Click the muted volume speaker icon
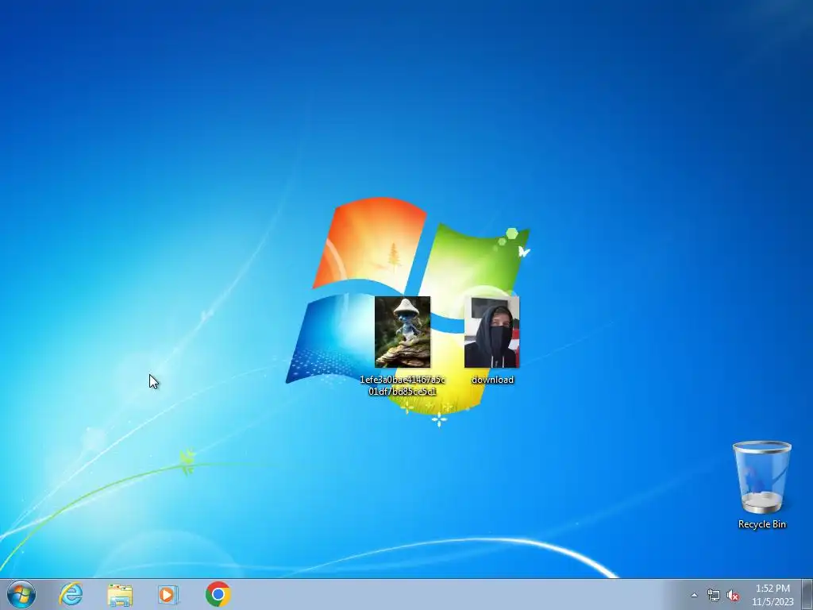This screenshot has height=610, width=813. [x=733, y=596]
